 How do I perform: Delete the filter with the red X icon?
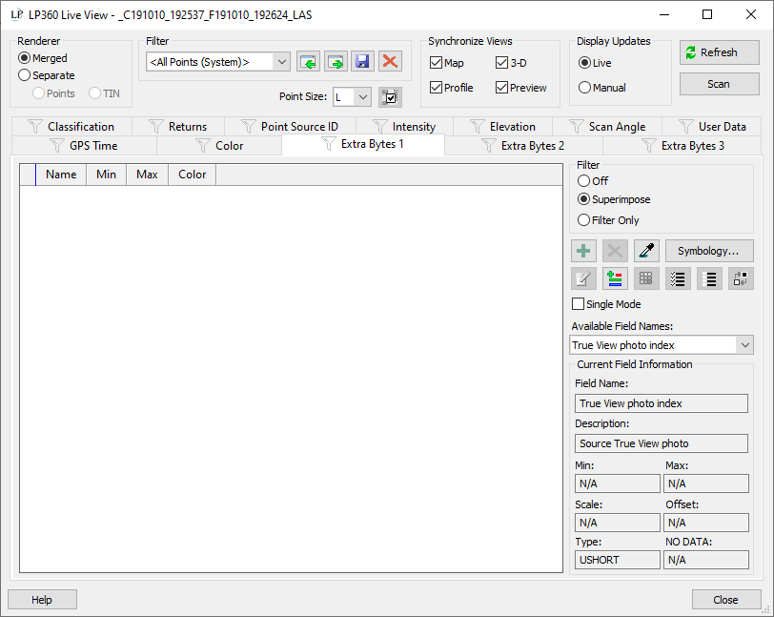pyautogui.click(x=390, y=62)
